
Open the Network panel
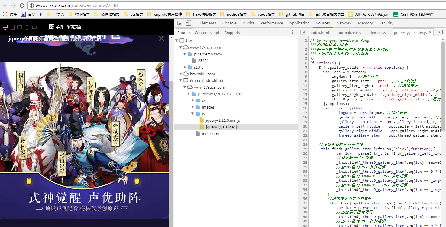coord(344,23)
